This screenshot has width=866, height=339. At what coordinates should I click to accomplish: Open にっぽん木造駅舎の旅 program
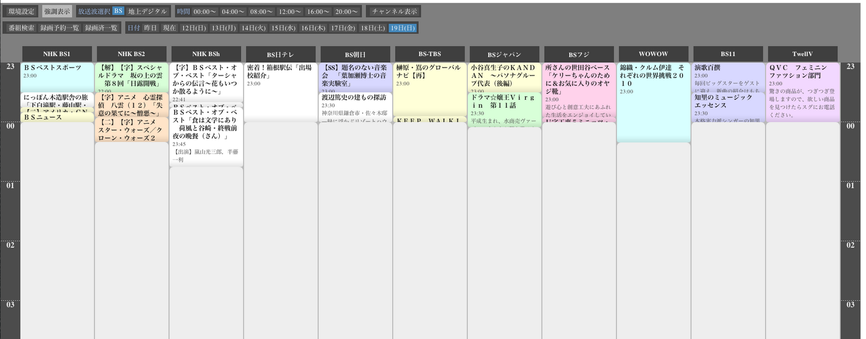(57, 101)
